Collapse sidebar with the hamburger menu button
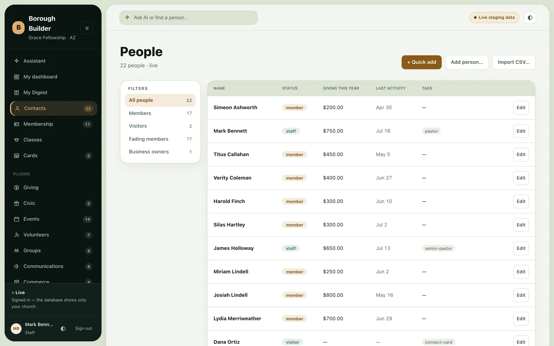554x346 pixels. coord(87,28)
